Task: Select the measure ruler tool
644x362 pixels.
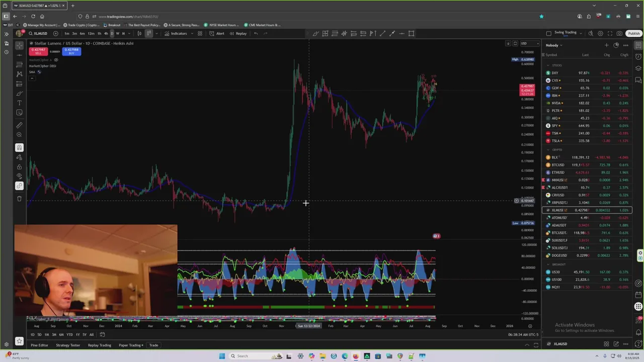Action: (x=19, y=125)
